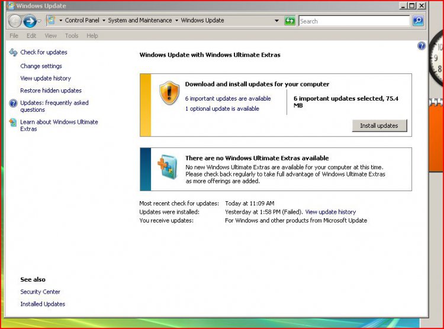Click FAQ question mark icon in sidebar
Screen dimensions: 444x329
(x=13, y=104)
